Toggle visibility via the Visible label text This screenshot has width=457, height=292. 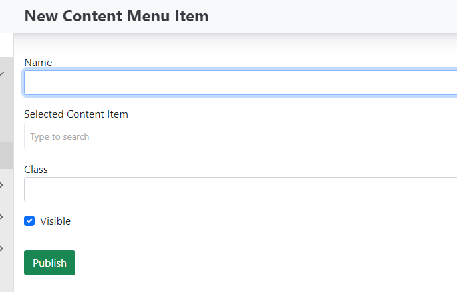point(55,221)
